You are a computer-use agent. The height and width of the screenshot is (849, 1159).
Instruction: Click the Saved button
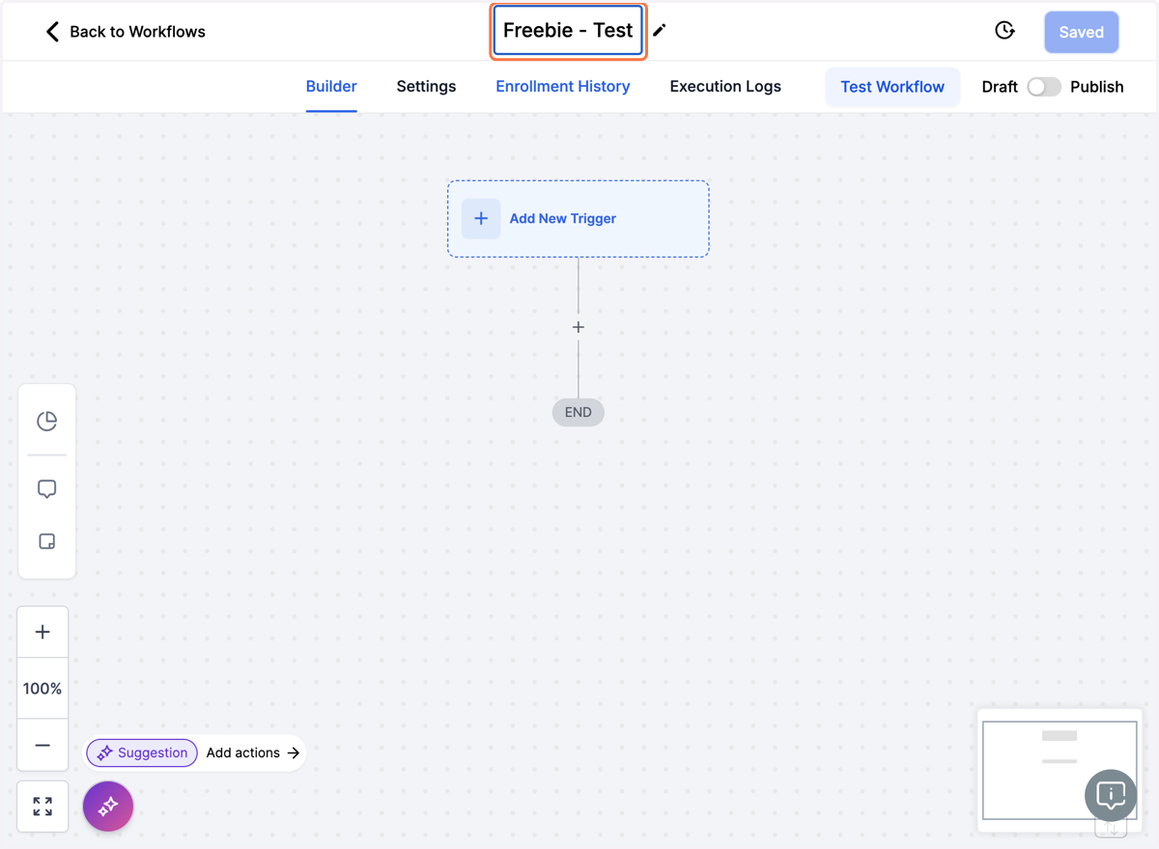point(1082,32)
